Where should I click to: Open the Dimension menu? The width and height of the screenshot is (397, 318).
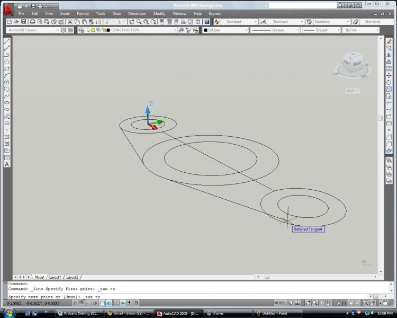pos(137,13)
